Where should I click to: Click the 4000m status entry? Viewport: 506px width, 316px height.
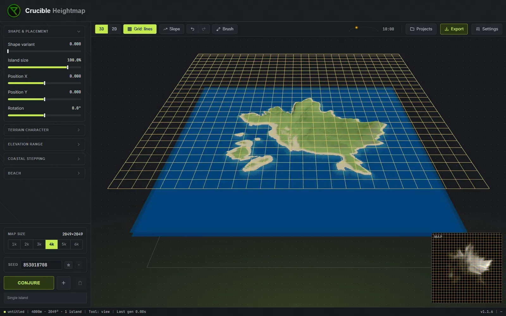click(37, 312)
